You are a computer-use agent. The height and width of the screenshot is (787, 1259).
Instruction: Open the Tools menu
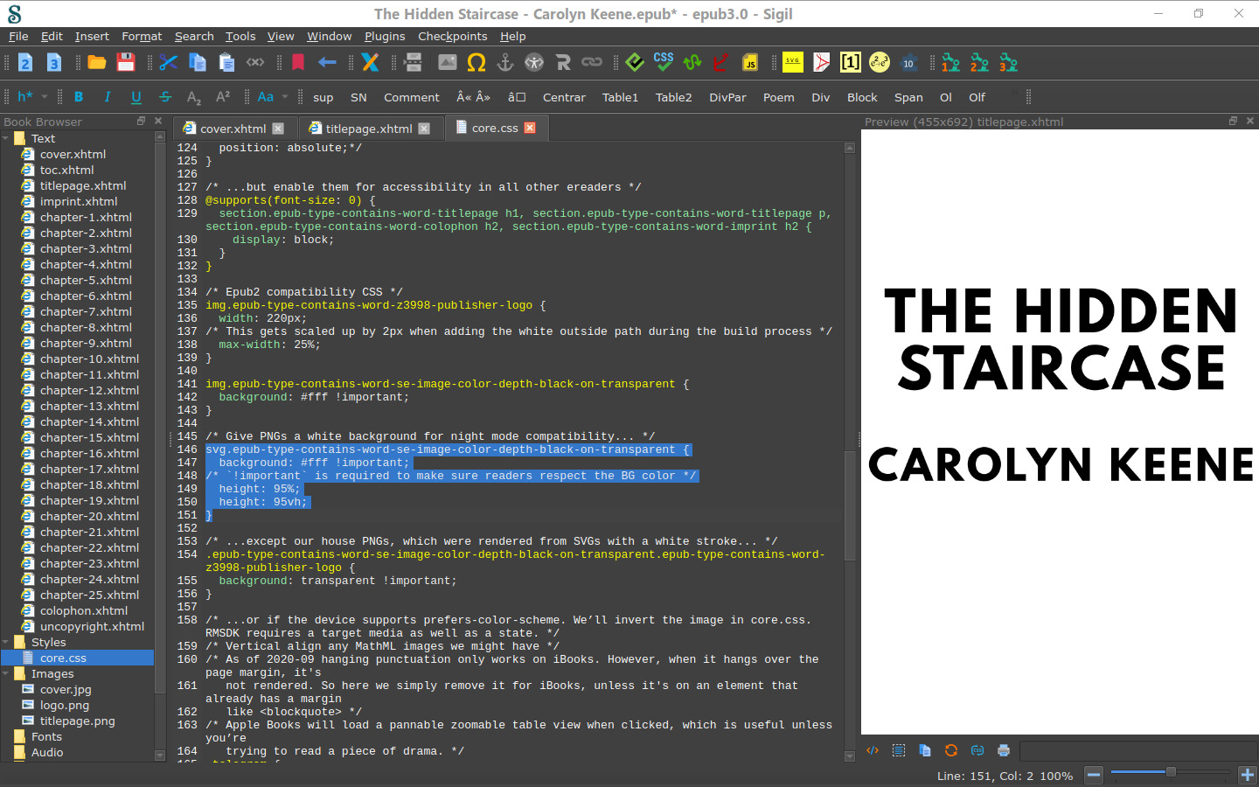pyautogui.click(x=240, y=36)
